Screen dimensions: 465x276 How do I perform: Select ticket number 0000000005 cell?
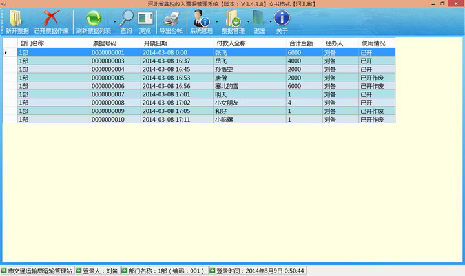click(x=116, y=78)
